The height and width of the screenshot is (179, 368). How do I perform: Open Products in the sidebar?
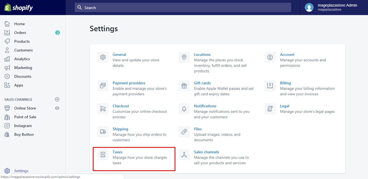[22, 41]
